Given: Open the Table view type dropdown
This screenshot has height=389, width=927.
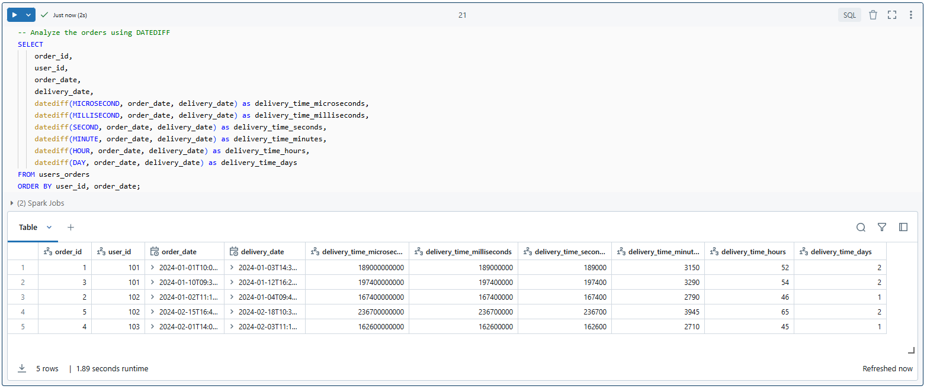Looking at the screenshot, I should tap(49, 227).
